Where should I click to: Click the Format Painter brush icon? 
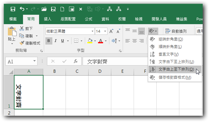click(22, 43)
